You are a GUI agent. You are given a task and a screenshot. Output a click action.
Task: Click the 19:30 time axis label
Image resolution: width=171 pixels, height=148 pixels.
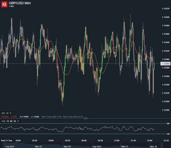pyautogui.click(x=67, y=141)
